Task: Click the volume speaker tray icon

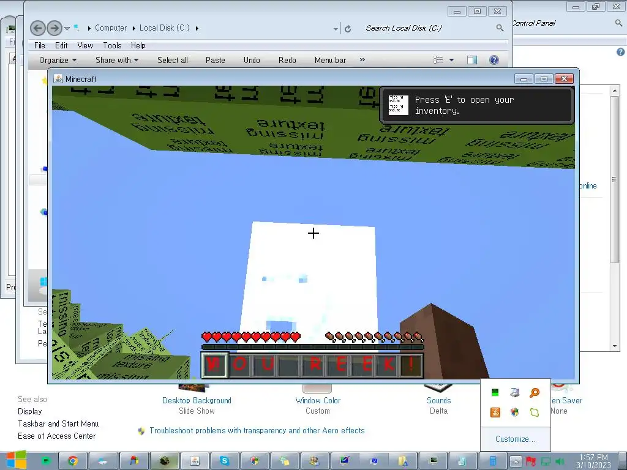Action: 560,461
